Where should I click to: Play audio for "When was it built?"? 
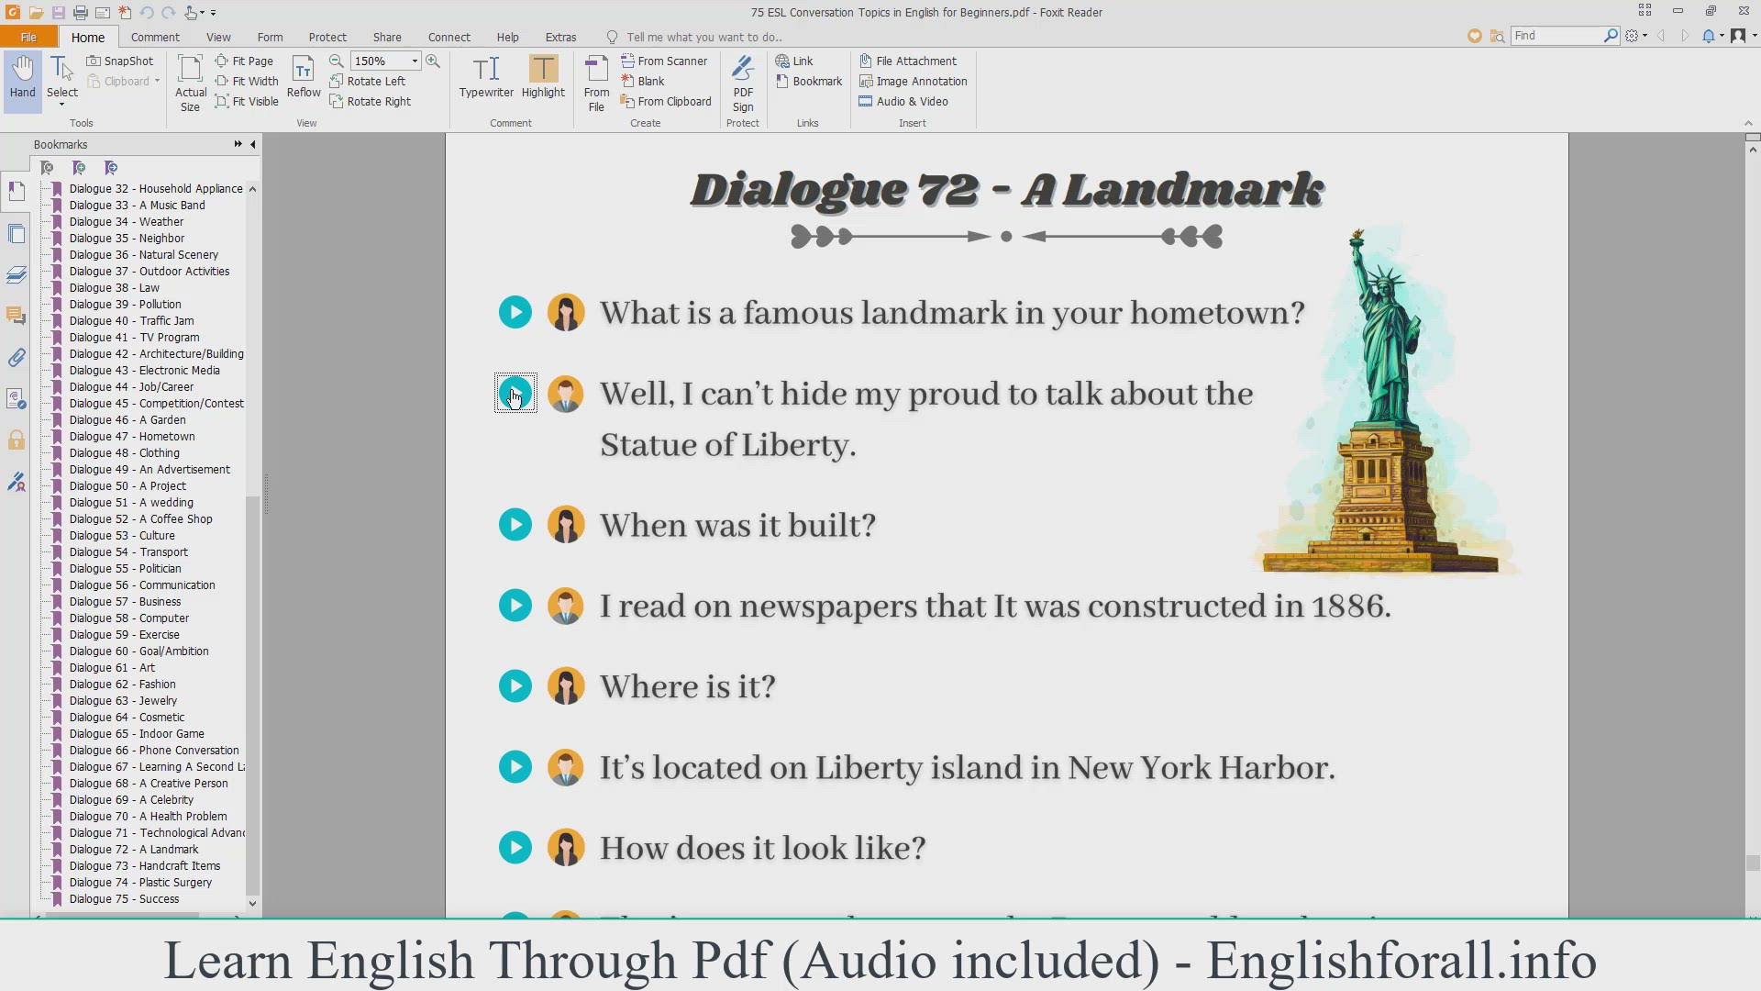(515, 525)
